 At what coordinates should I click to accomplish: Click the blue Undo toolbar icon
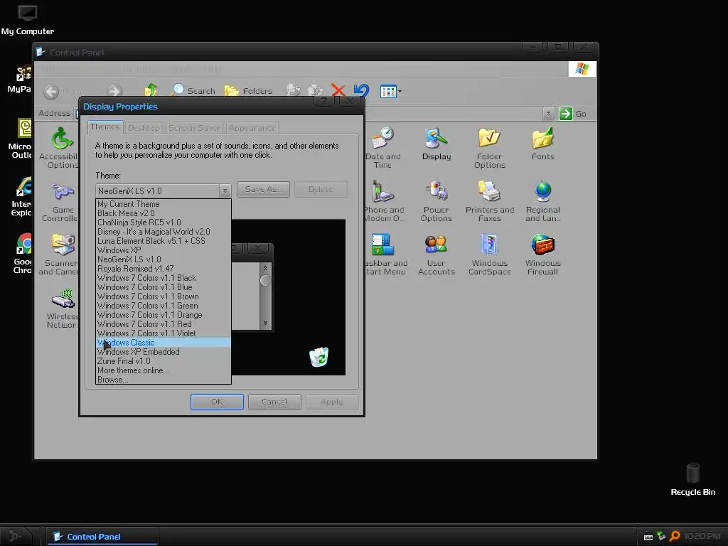[x=361, y=90]
